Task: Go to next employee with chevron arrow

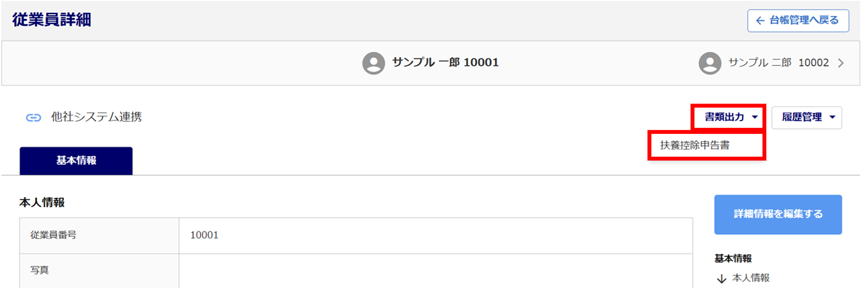Action: click(840, 63)
